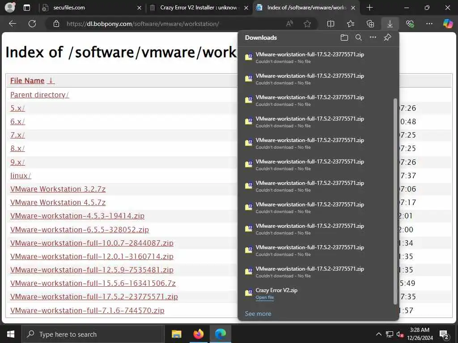The height and width of the screenshot is (343, 458).
Task: Download VMware Workstation 3.2.7z
Action: click(x=58, y=189)
